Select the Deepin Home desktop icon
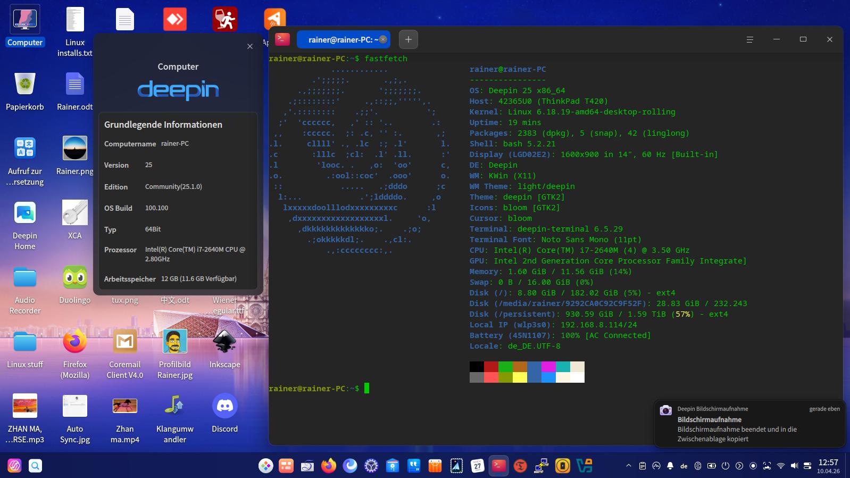This screenshot has width=850, height=478. click(25, 226)
